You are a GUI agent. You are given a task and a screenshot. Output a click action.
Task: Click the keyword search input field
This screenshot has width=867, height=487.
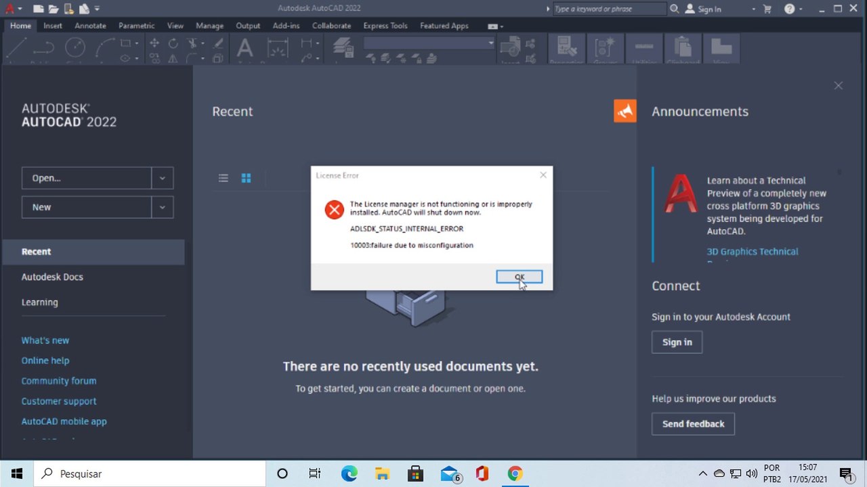[609, 9]
